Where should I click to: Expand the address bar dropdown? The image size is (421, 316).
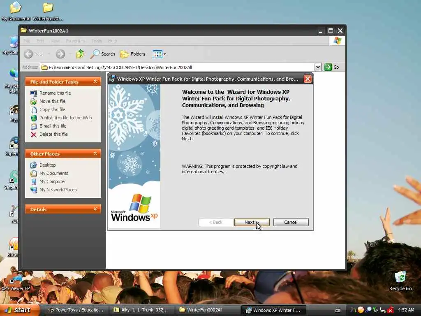tap(318, 67)
